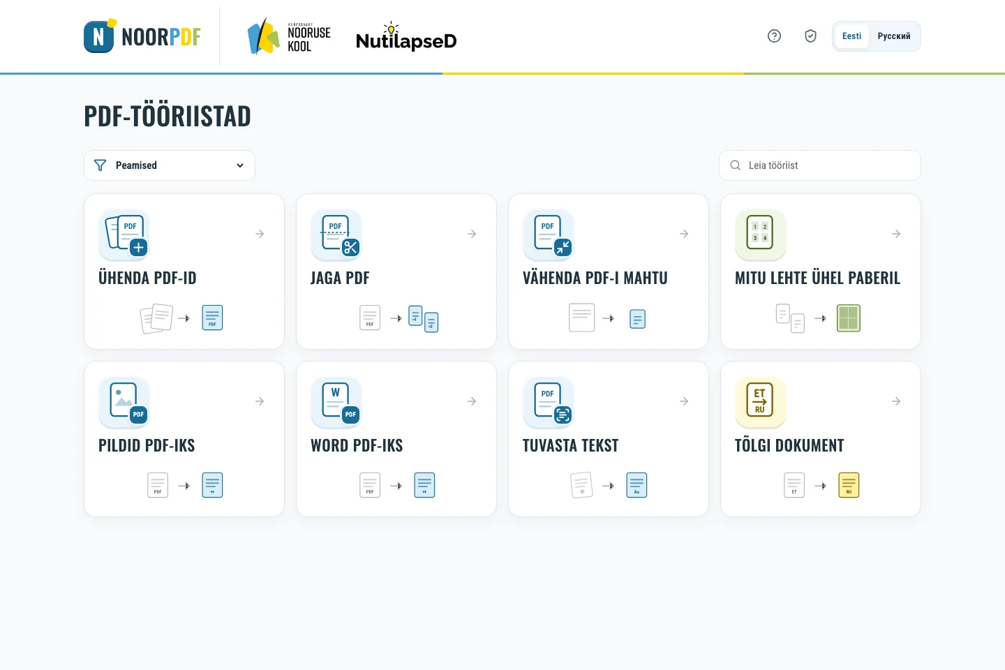Image resolution: width=1005 pixels, height=670 pixels.
Task: Open the Peamised filter dropdown
Action: [x=170, y=165]
